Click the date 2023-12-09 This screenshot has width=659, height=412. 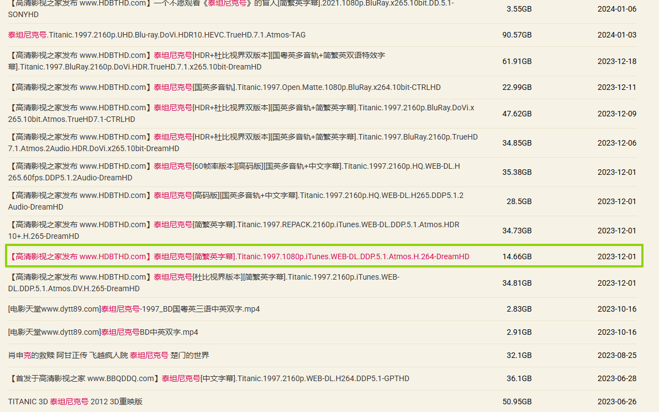[617, 114]
